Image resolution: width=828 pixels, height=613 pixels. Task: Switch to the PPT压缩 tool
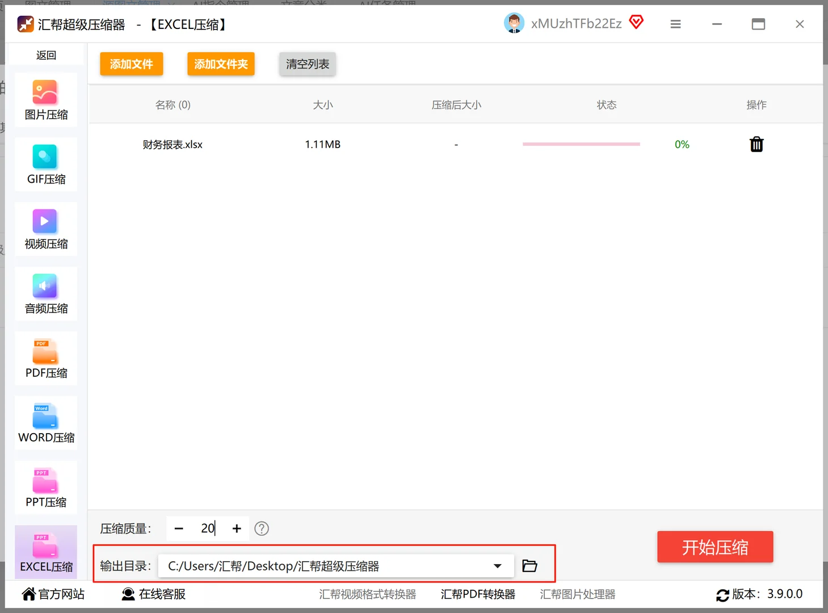pyautogui.click(x=45, y=487)
